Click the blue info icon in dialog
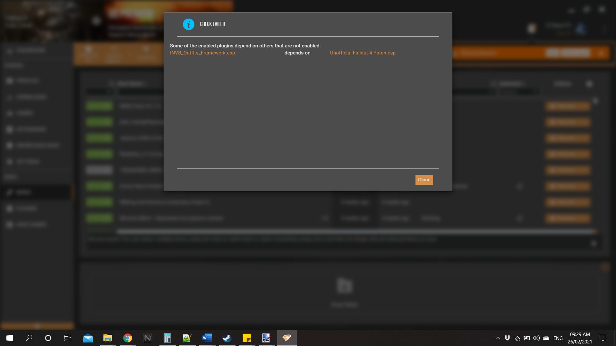616x346 pixels. click(189, 24)
